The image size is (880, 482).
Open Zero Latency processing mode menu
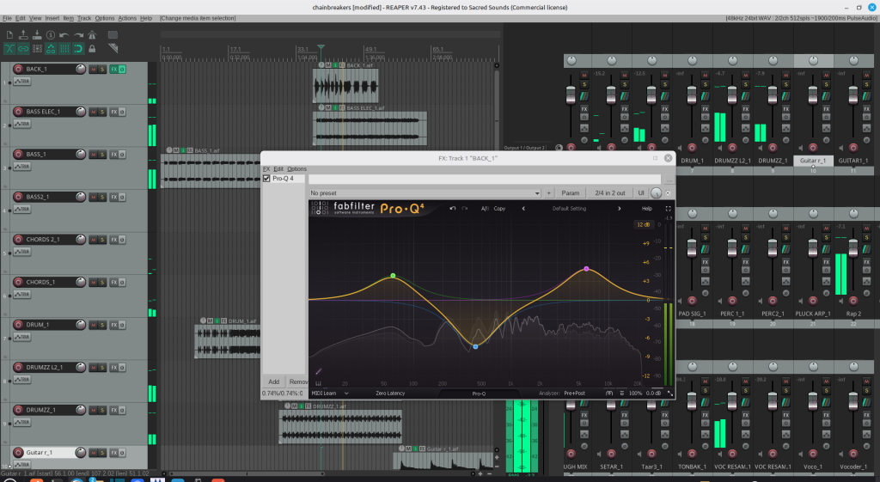pyautogui.click(x=390, y=394)
